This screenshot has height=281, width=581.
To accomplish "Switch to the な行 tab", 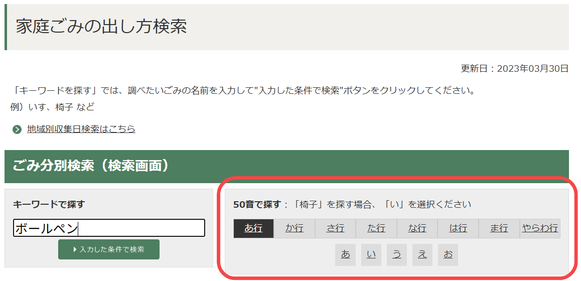I will (417, 228).
